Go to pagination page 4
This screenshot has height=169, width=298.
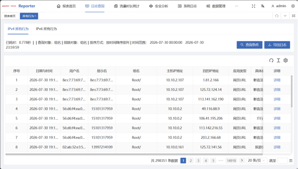pyautogui.click(x=206, y=161)
